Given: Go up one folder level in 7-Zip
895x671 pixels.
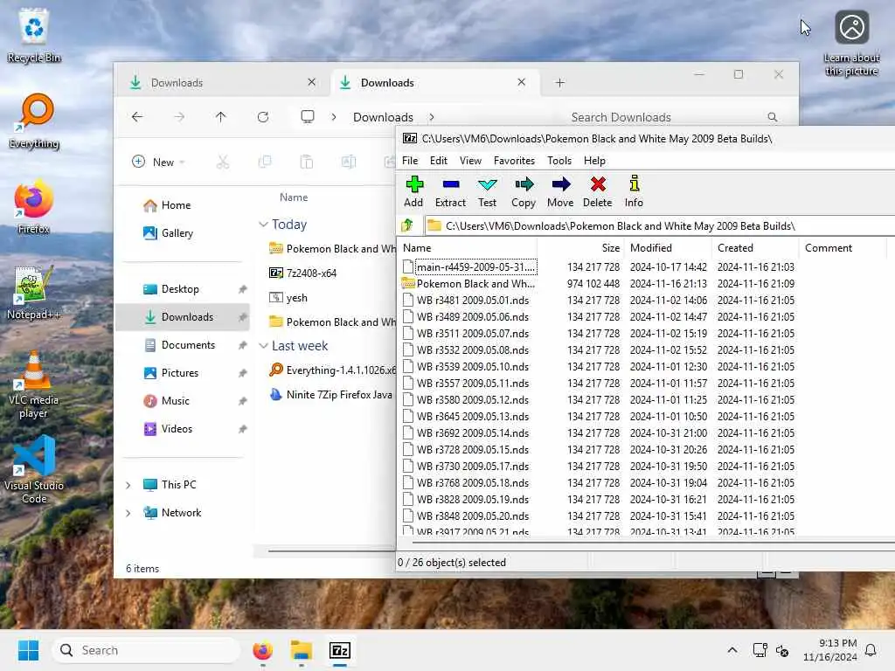Looking at the screenshot, I should click(407, 225).
